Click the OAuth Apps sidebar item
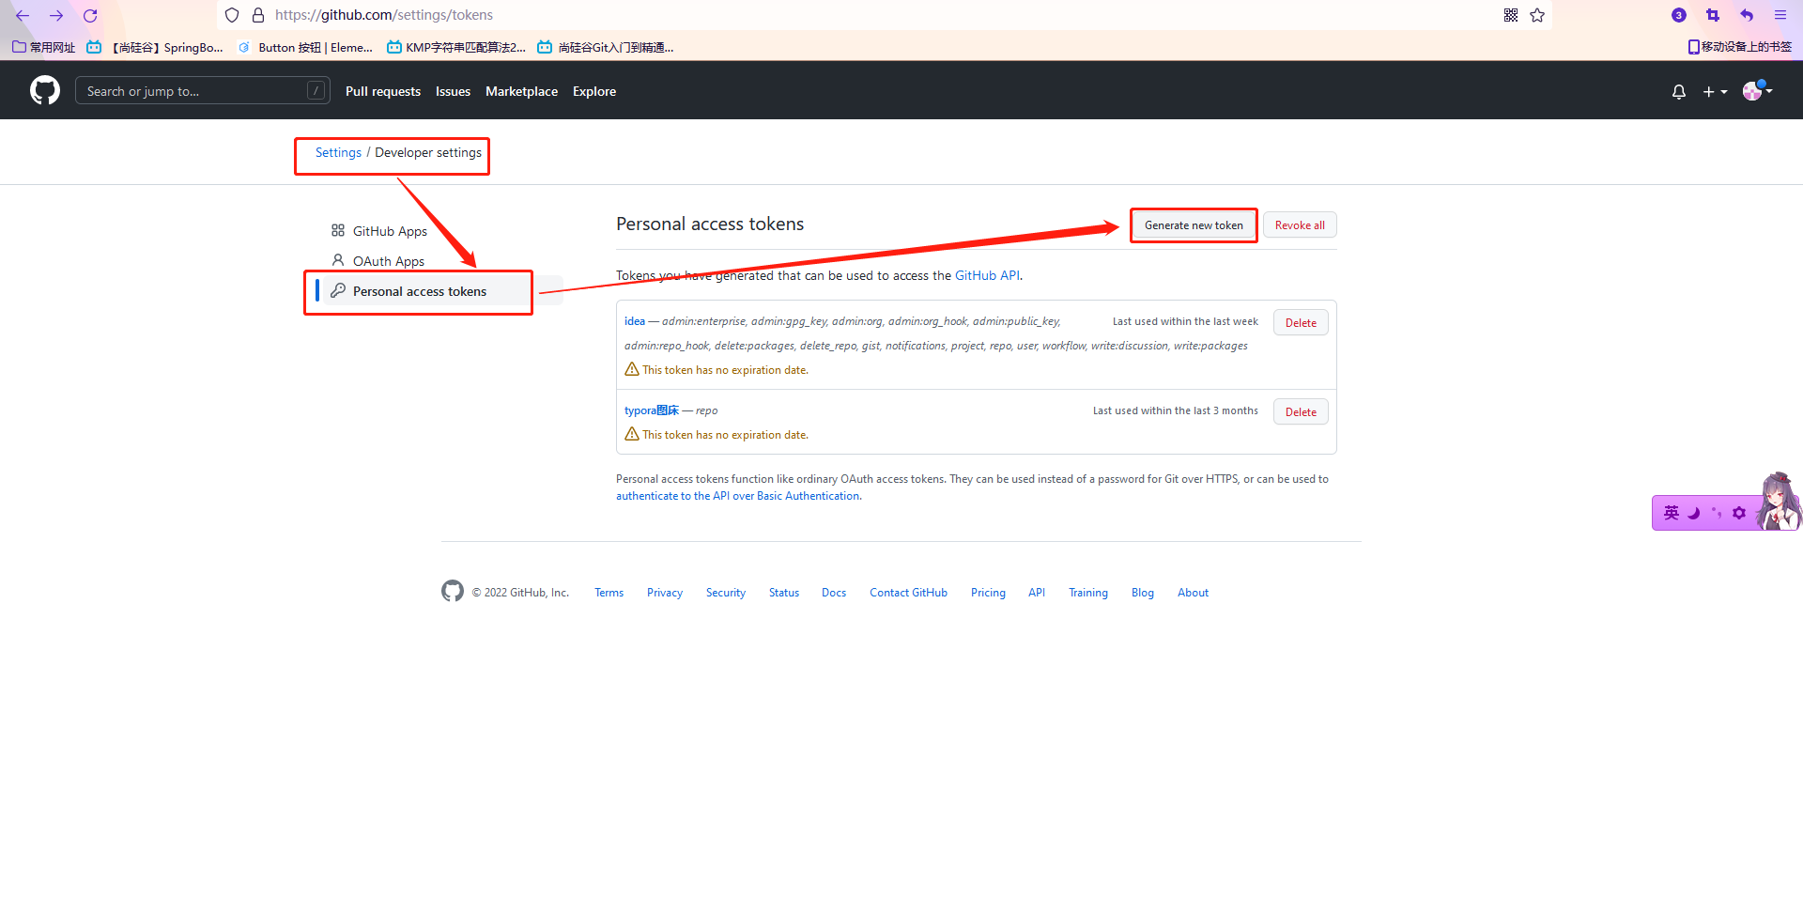The height and width of the screenshot is (913, 1803). [x=378, y=261]
